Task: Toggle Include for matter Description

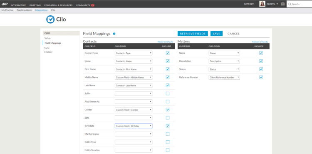Action: point(261,61)
